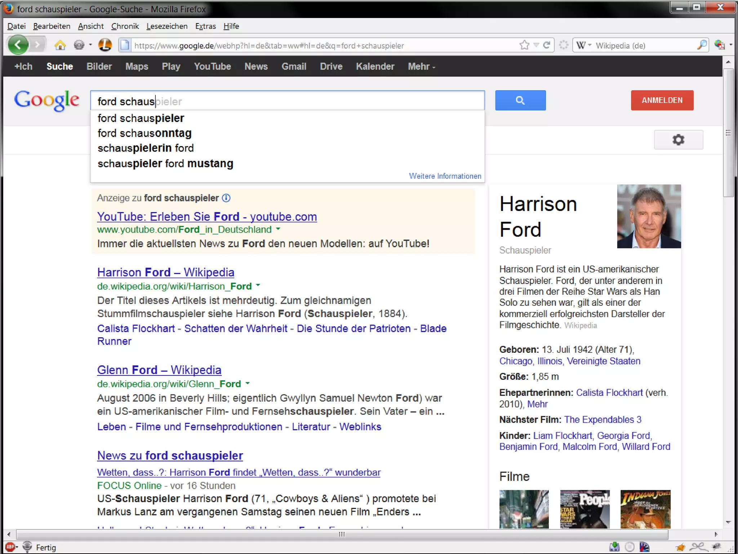Reload the page with the refresh icon
Screen dimensions: 738x554
point(547,45)
